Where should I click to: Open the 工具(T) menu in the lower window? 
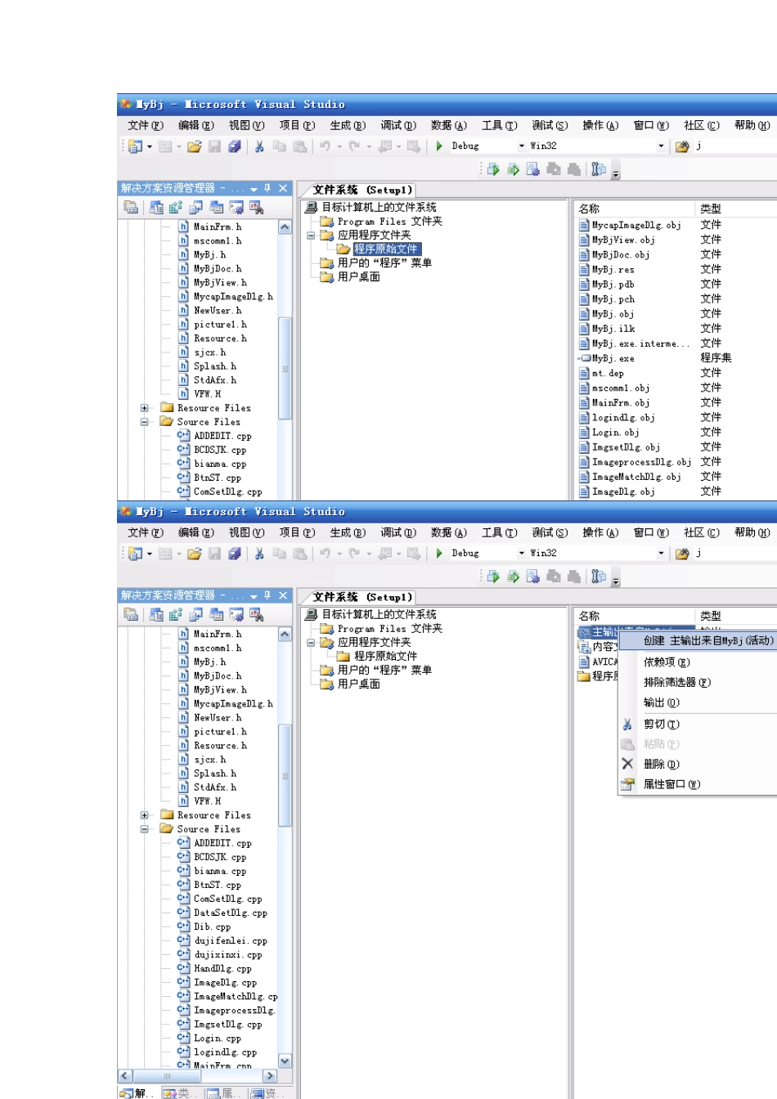pos(500,532)
